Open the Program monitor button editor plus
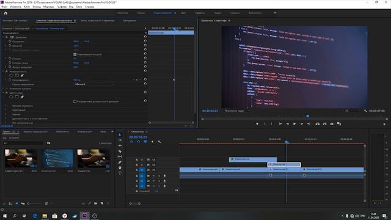The height and width of the screenshot is (220, 391). [x=384, y=124]
